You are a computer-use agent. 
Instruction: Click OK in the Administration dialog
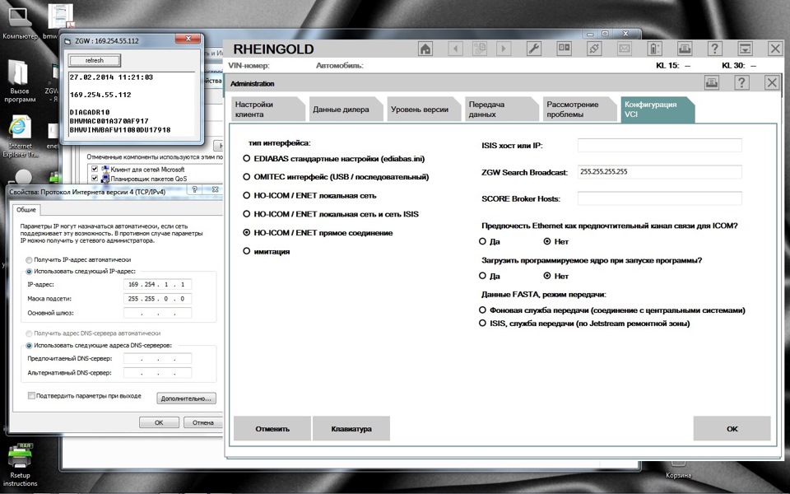[732, 428]
